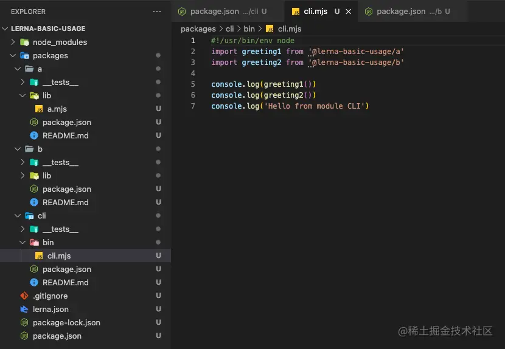Viewport: 505px width, 349px height.
Task: Click the folder b icon
Action: point(29,149)
